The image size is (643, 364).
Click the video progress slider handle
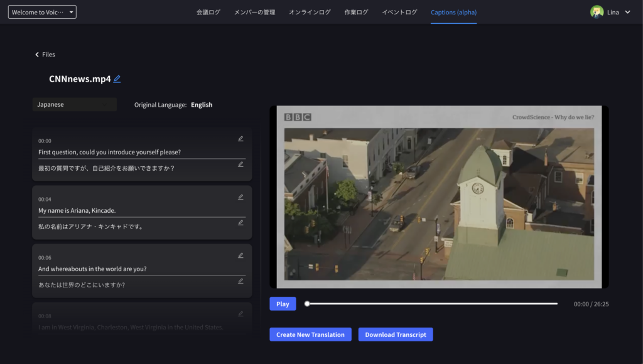307,304
